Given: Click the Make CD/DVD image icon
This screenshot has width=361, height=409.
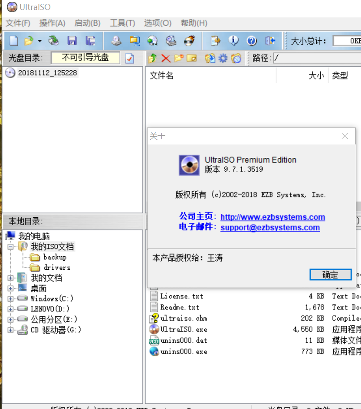Looking at the screenshot, I should (x=116, y=41).
